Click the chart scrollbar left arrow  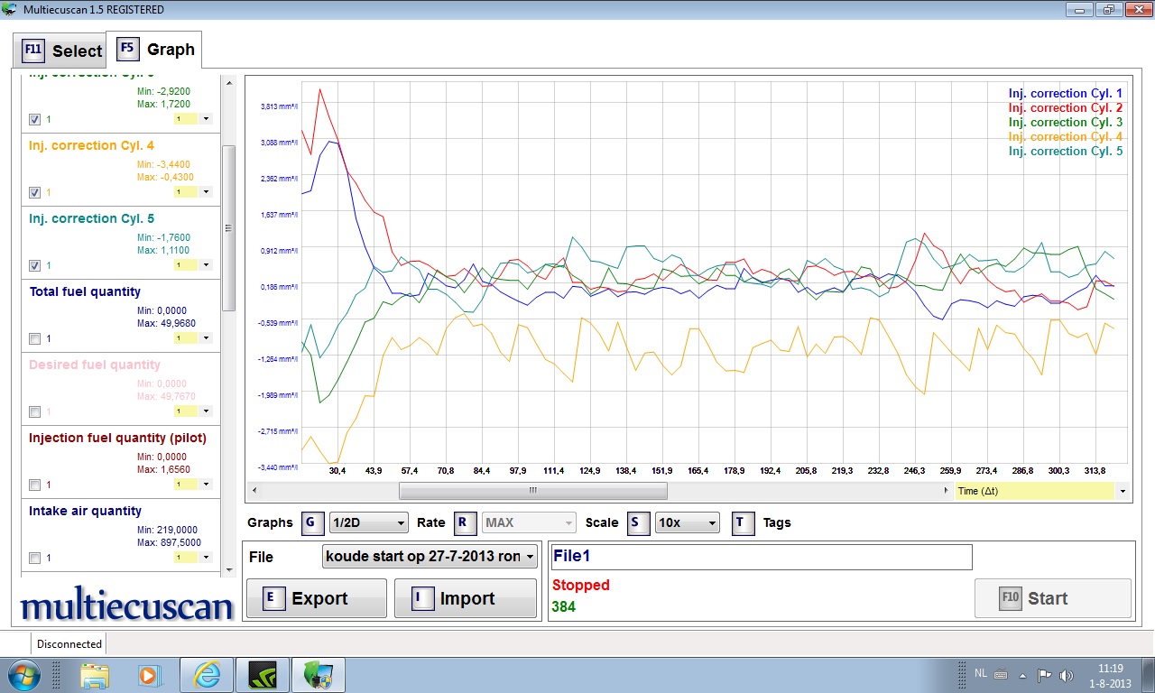(254, 490)
